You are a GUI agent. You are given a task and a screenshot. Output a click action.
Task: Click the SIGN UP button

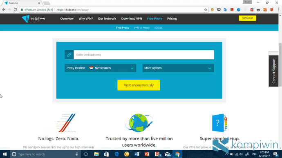(248, 18)
